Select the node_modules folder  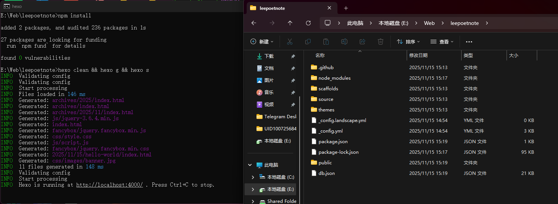click(334, 78)
